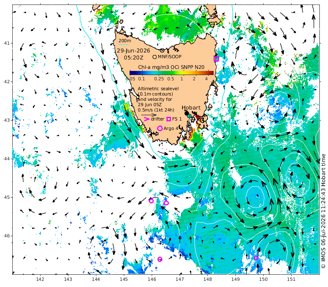Click the longitude axis label '148'
Image resolution: width=328 pixels, height=287 pixels.
207,279
